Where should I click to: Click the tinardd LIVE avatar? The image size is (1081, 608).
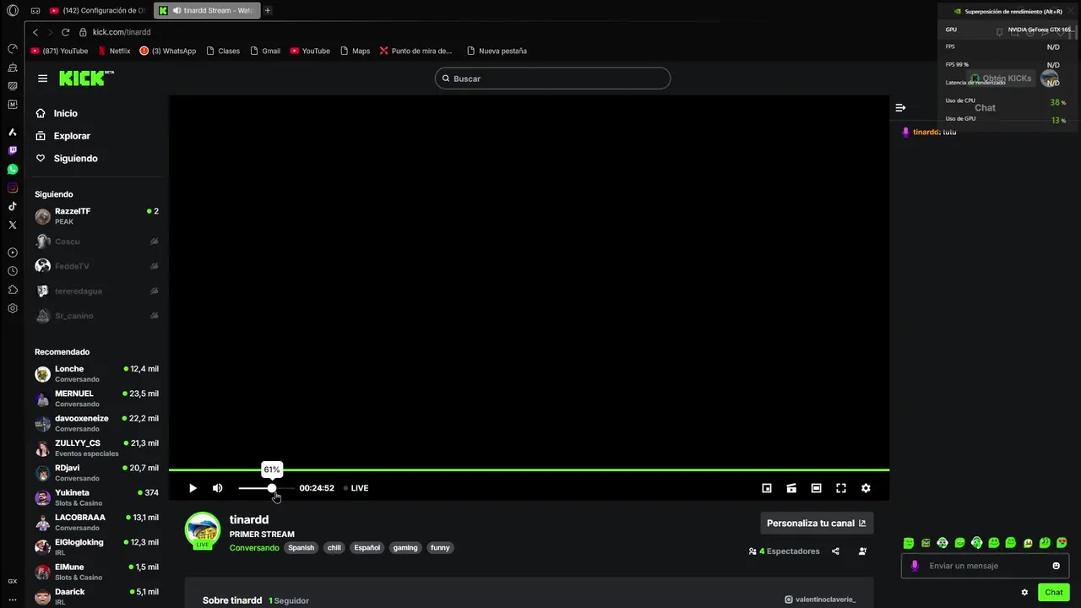pyautogui.click(x=203, y=531)
